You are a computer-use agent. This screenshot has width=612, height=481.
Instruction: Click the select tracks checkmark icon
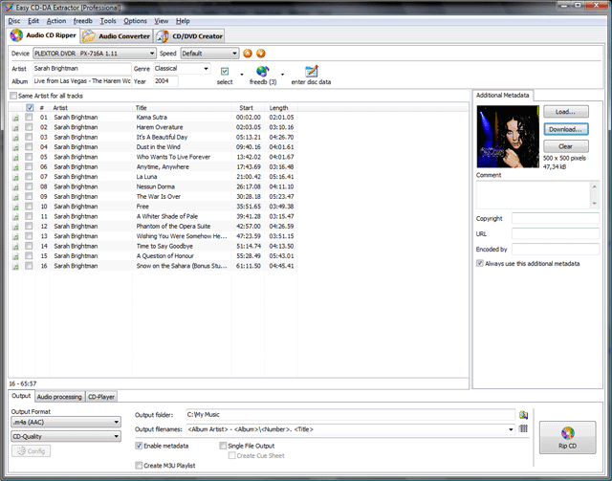pos(225,71)
